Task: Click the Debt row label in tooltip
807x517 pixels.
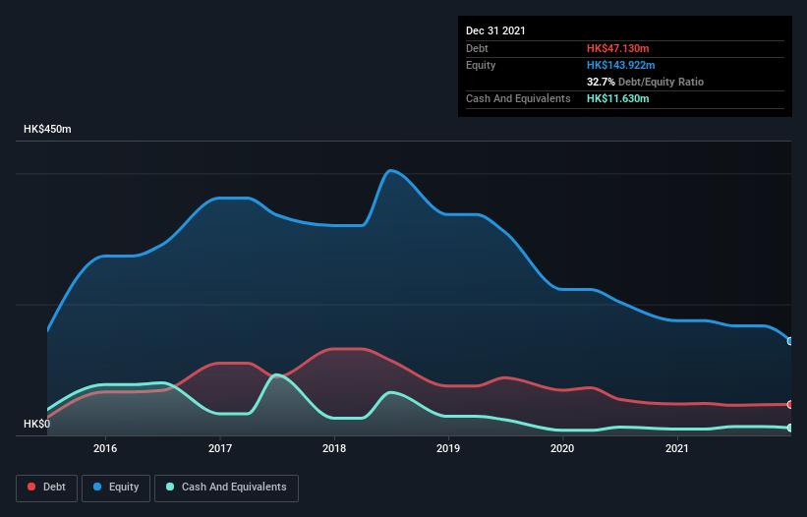Action: 477,48
